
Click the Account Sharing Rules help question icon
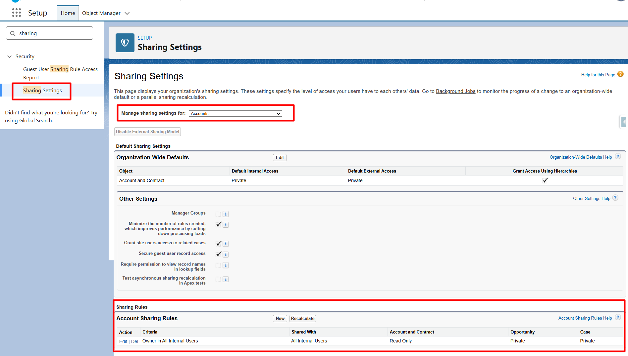(618, 318)
